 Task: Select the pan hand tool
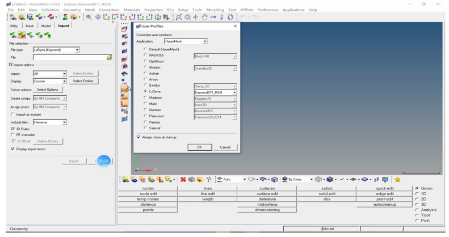pos(204,17)
